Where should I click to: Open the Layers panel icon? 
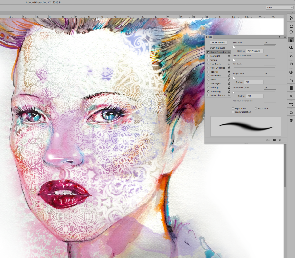click(291, 120)
